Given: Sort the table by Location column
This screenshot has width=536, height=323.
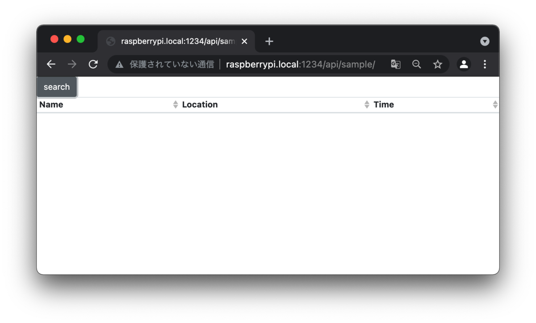Looking at the screenshot, I should [x=276, y=105].
